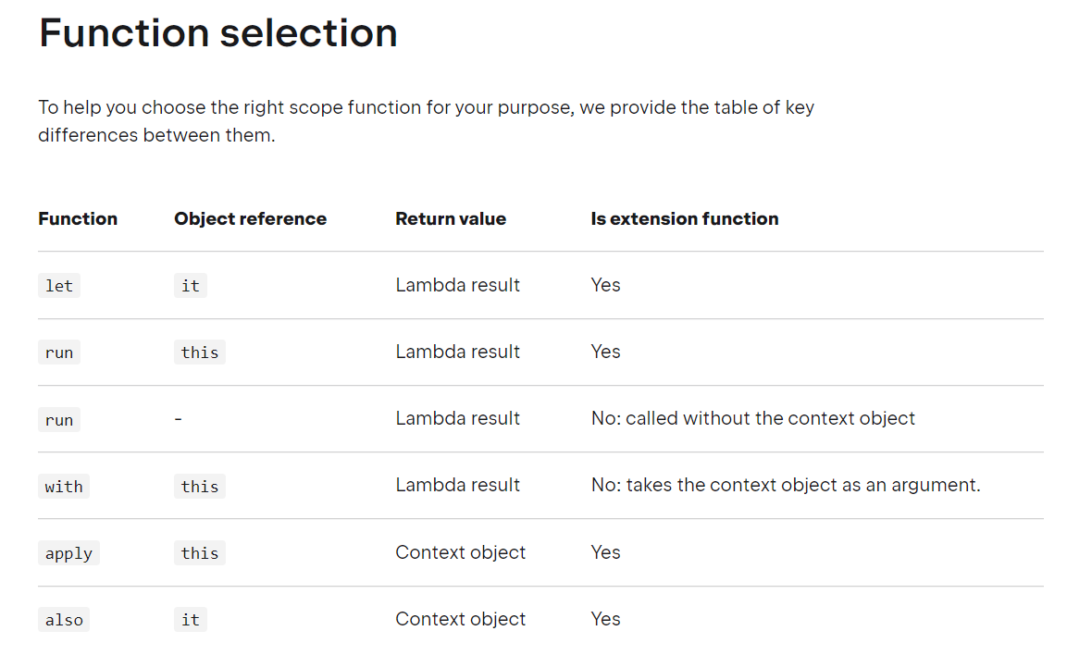1067x668 pixels.
Task: Click the 'it' reference in let row
Action: point(191,286)
